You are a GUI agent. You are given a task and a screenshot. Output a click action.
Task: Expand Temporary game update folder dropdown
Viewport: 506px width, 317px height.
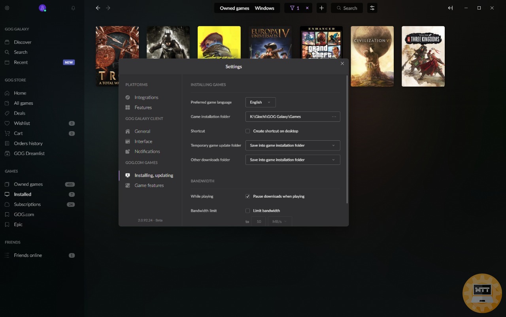293,145
